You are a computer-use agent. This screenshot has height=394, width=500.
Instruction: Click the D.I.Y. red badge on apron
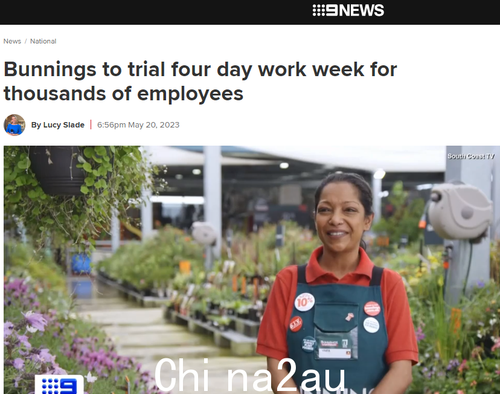point(296,324)
